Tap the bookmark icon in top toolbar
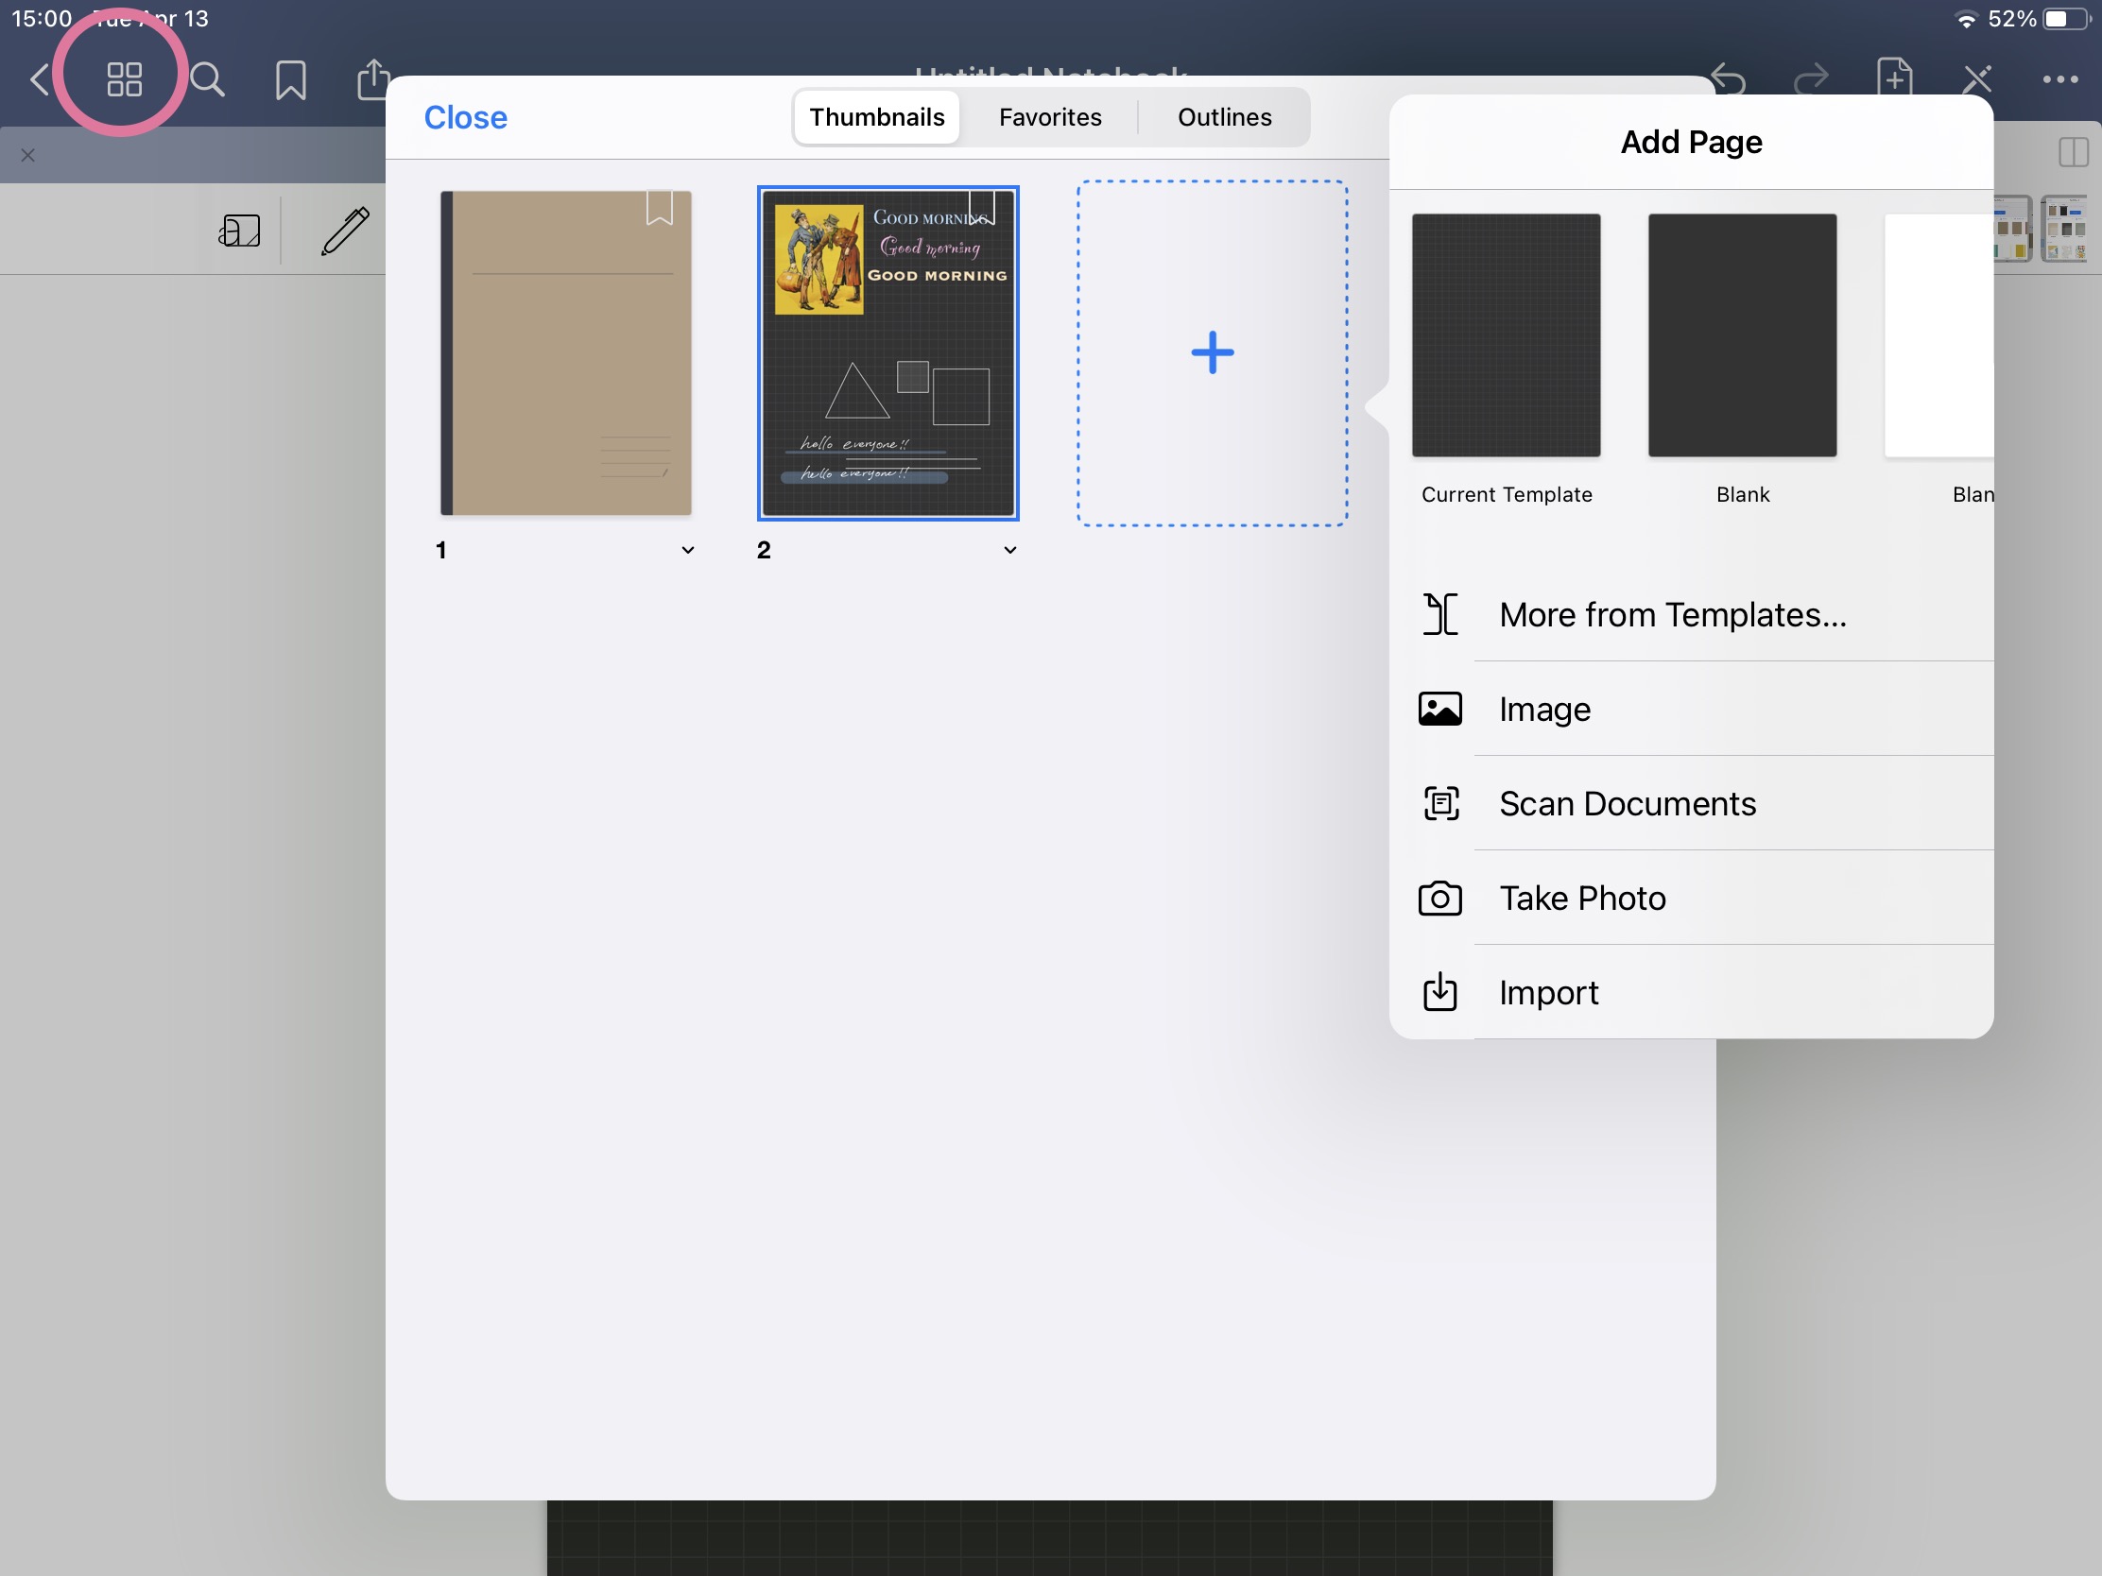The height and width of the screenshot is (1576, 2102). pyautogui.click(x=291, y=79)
